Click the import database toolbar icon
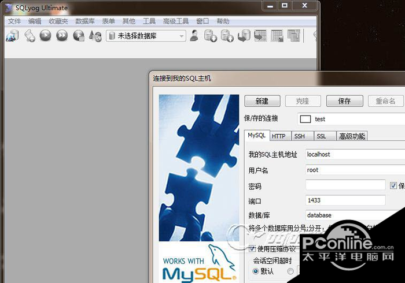Viewport: 405px width, 283px height. pyautogui.click(x=211, y=36)
